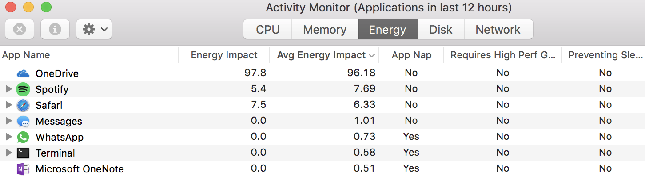The image size is (645, 176).
Task: Switch to the Memory tab
Action: coord(325,30)
